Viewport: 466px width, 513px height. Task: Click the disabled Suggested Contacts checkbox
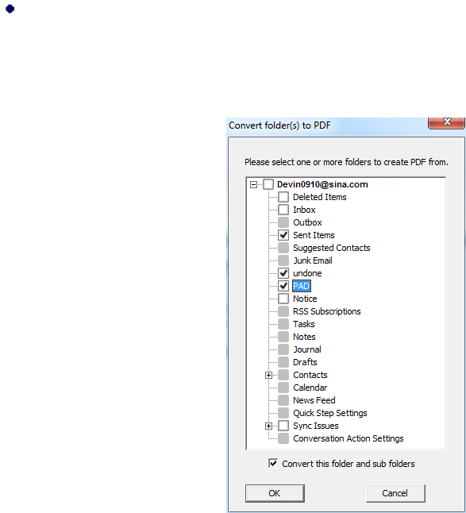pos(283,248)
